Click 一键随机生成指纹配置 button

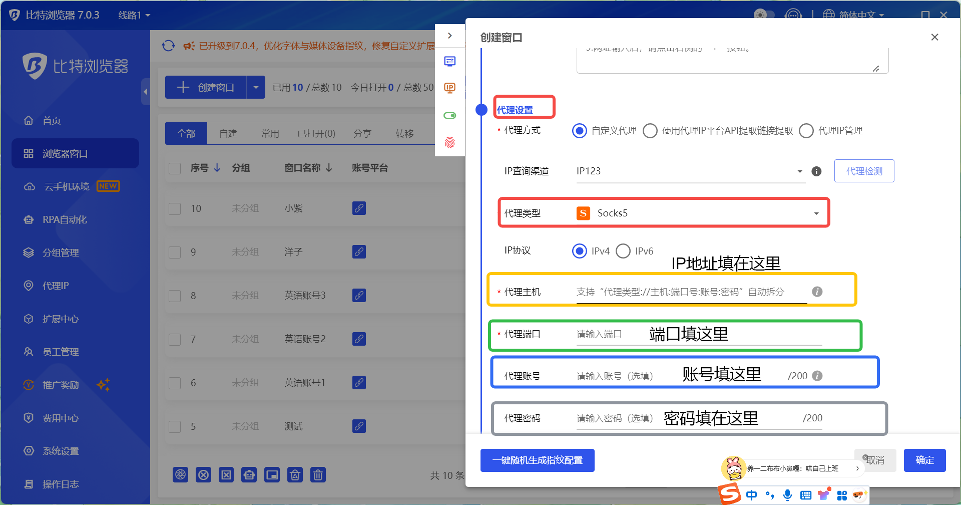click(538, 460)
